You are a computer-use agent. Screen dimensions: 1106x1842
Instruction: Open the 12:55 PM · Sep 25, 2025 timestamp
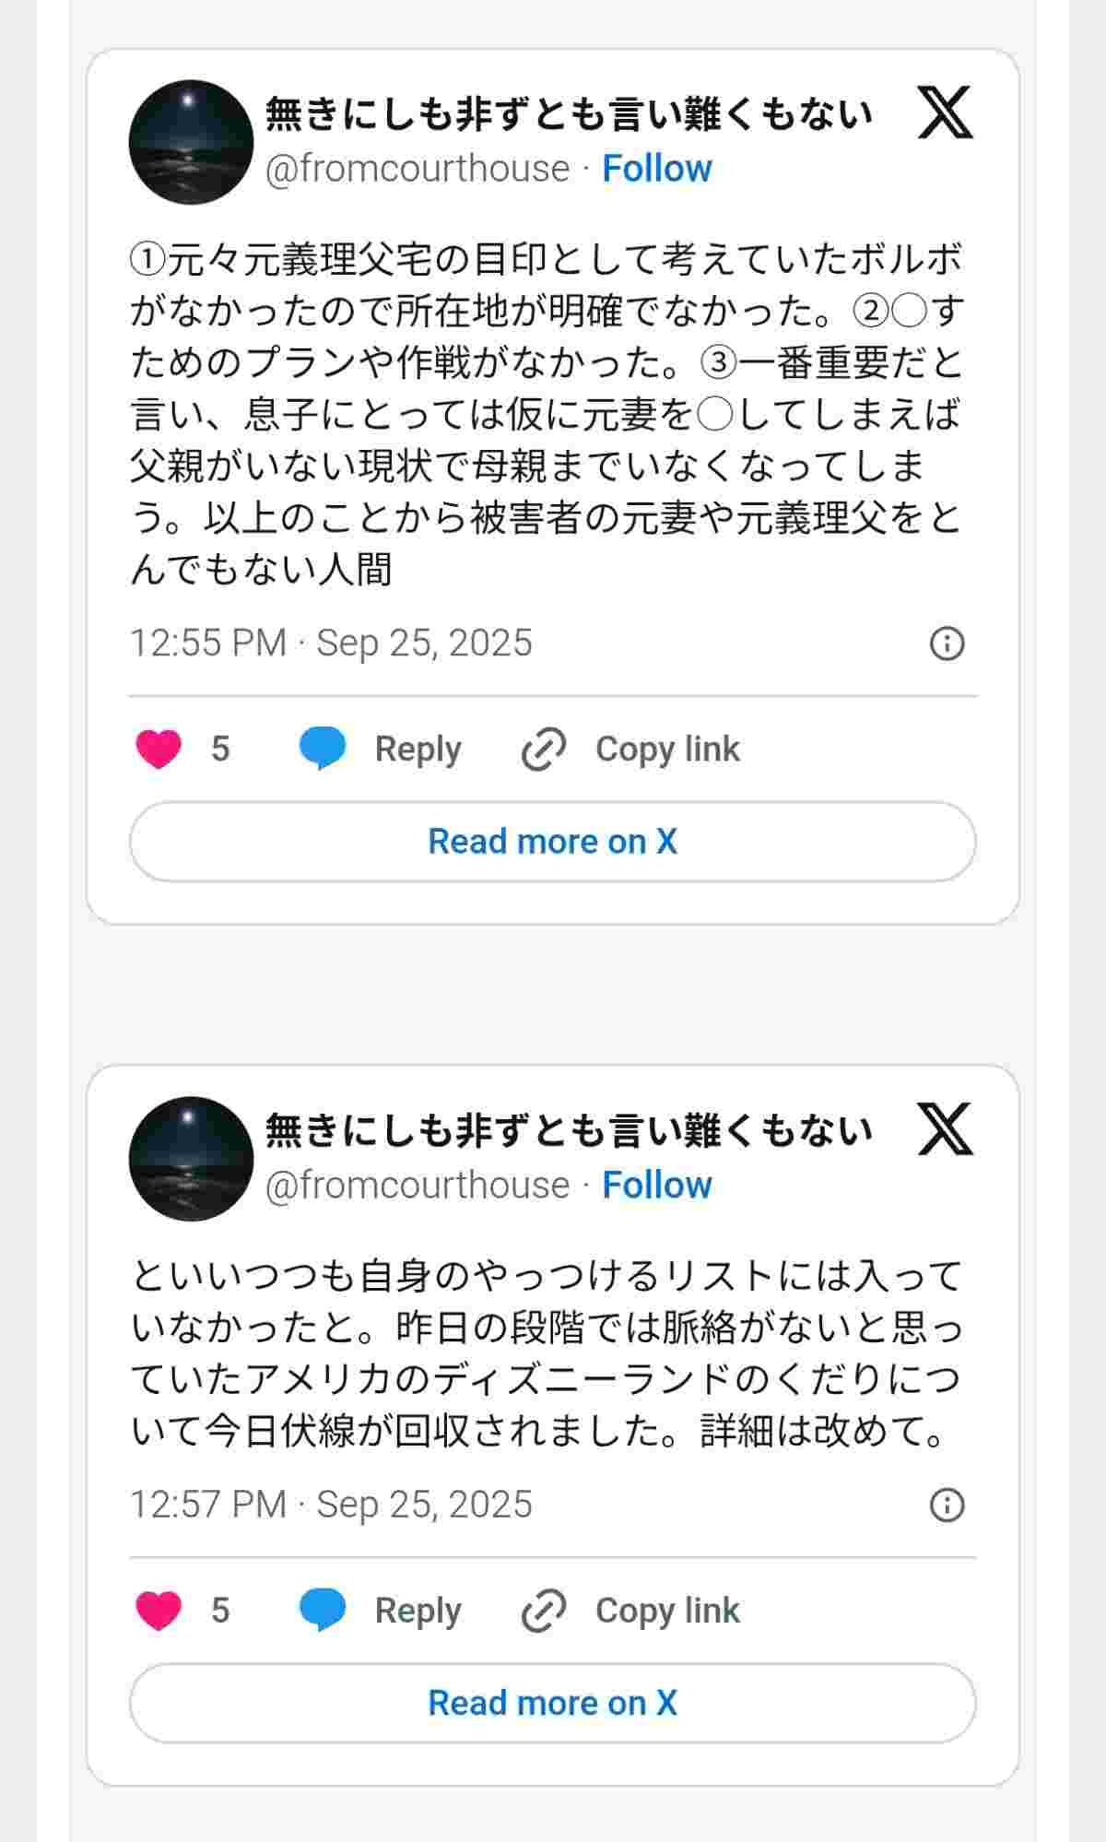(x=331, y=643)
